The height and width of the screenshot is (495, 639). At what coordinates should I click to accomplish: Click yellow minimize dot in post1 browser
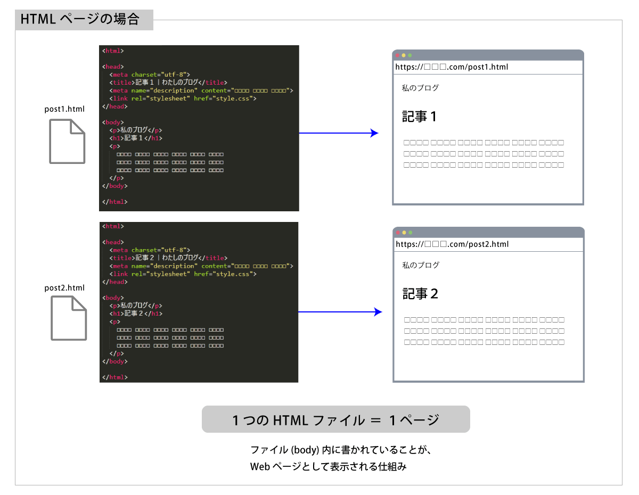[x=404, y=55]
